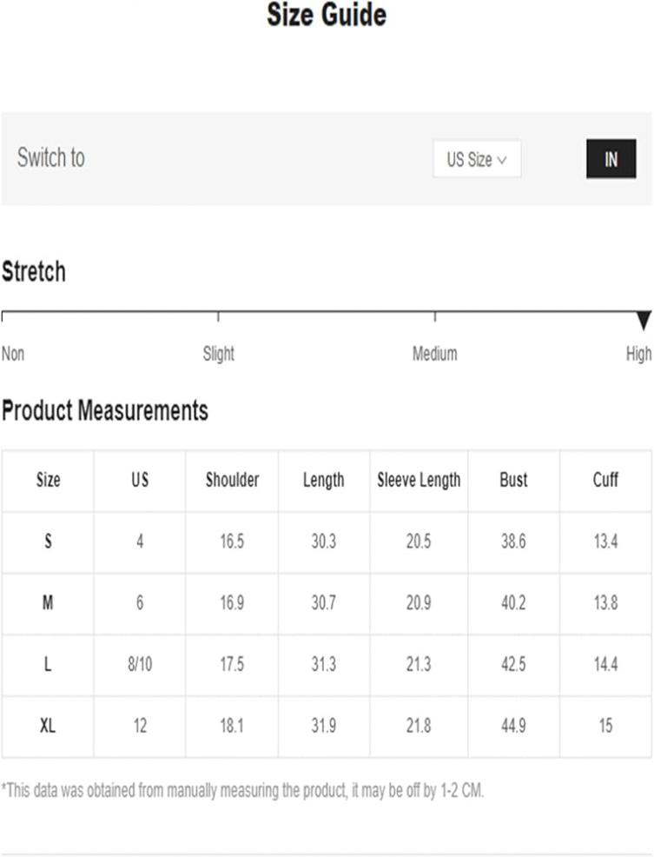Click the High stretch marker triangle
Screen dimensions: 654x857
pyautogui.click(x=644, y=320)
